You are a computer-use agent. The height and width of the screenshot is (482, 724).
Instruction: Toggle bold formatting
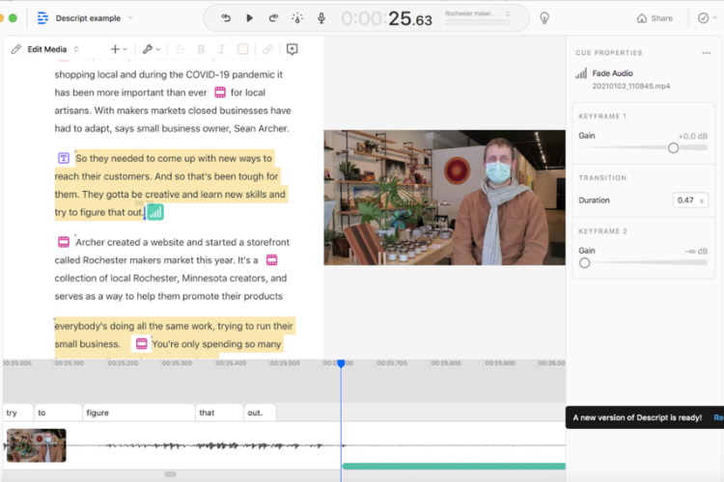[x=201, y=49]
